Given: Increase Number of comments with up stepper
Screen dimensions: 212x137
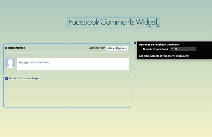Looking at the screenshot, I should 172,48.
